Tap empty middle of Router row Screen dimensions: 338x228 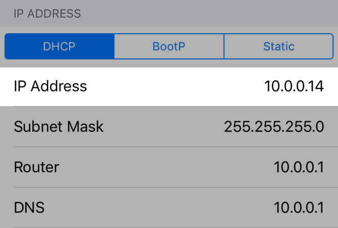pyautogui.click(x=161, y=167)
